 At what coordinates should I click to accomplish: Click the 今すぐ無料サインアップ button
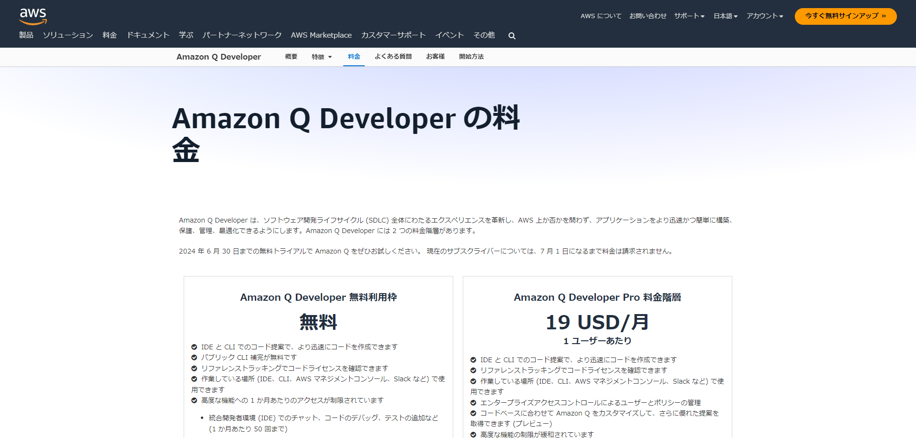(845, 16)
